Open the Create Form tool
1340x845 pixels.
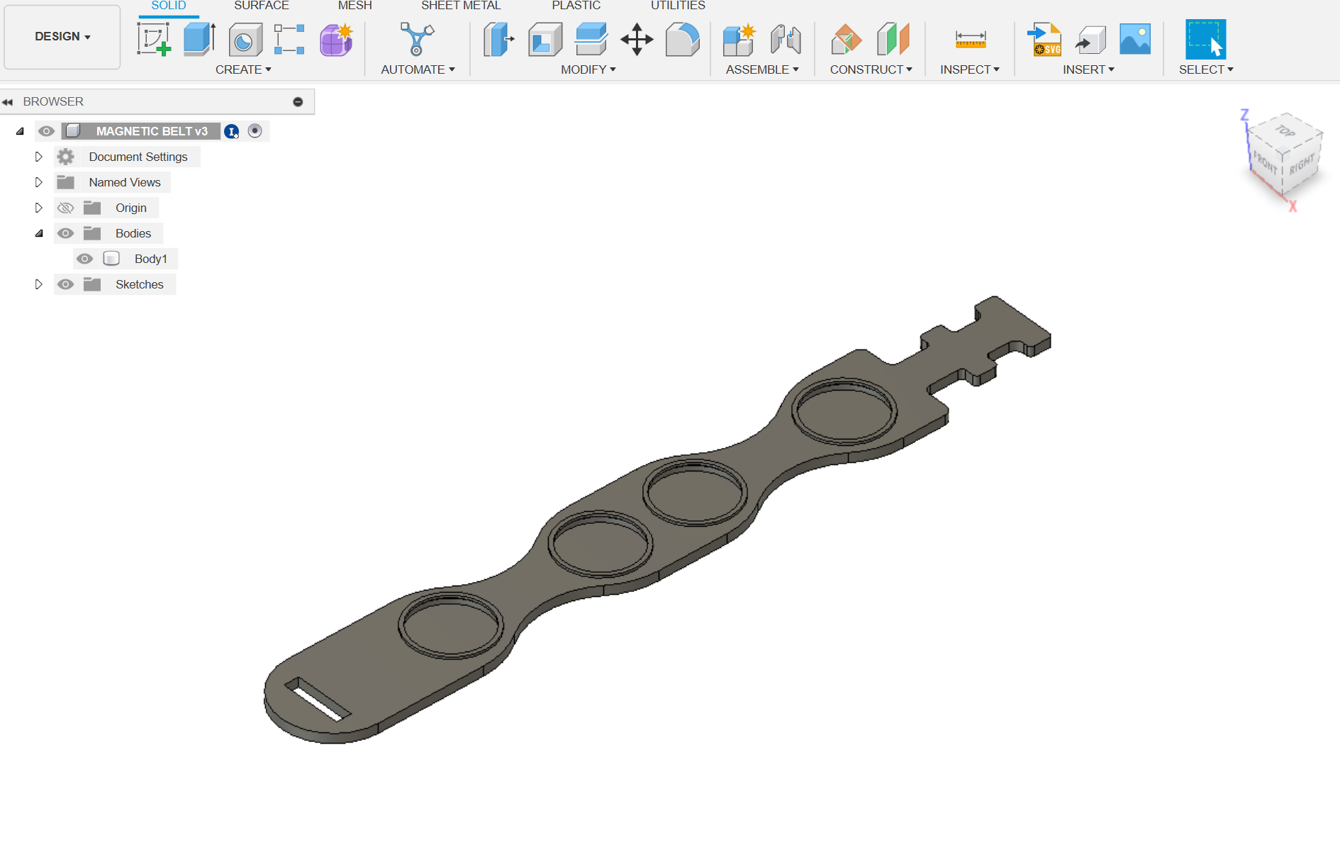(x=335, y=39)
